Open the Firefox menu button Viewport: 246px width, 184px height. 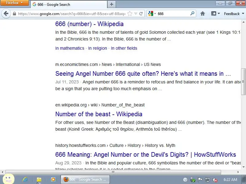pos(14,3)
